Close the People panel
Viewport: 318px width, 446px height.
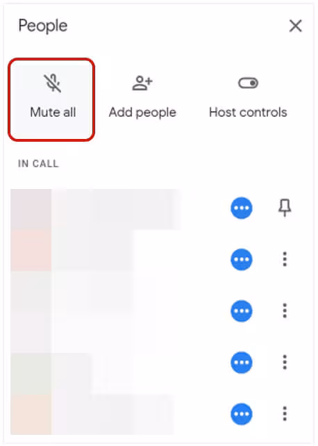[x=296, y=26]
